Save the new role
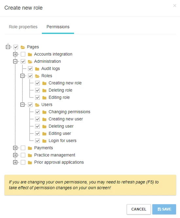180x218 pixels. pyautogui.click(x=164, y=209)
